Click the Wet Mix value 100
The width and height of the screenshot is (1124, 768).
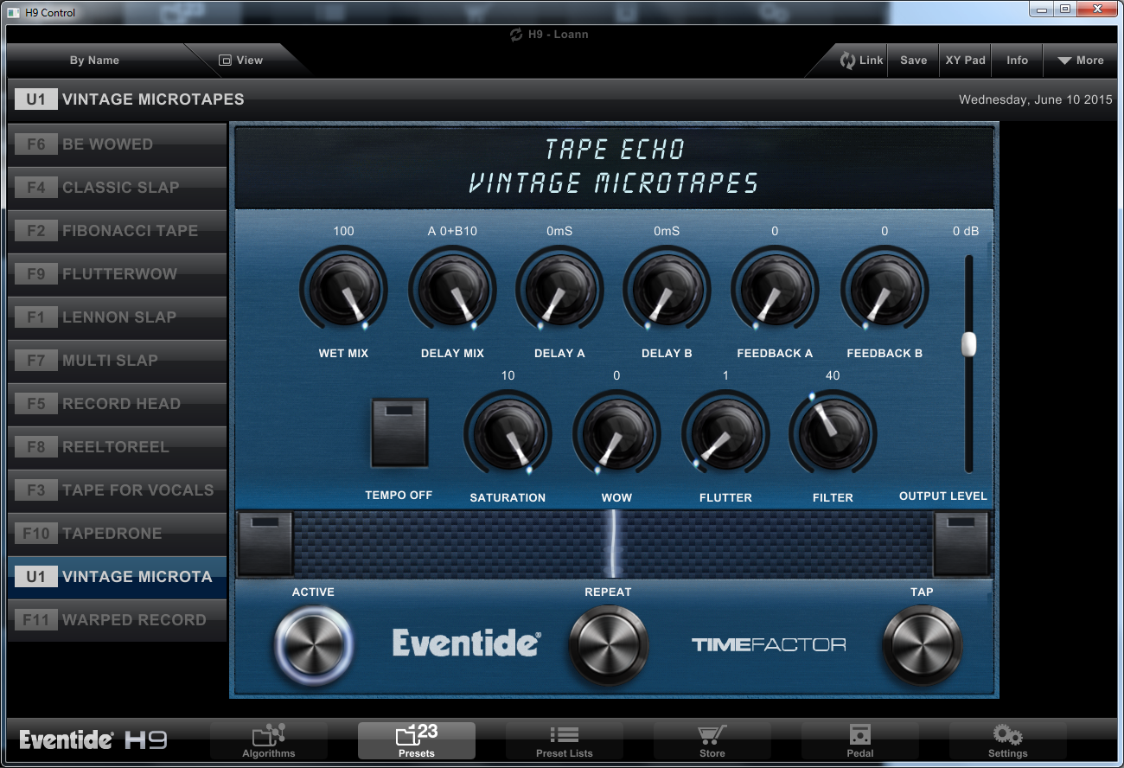(343, 231)
